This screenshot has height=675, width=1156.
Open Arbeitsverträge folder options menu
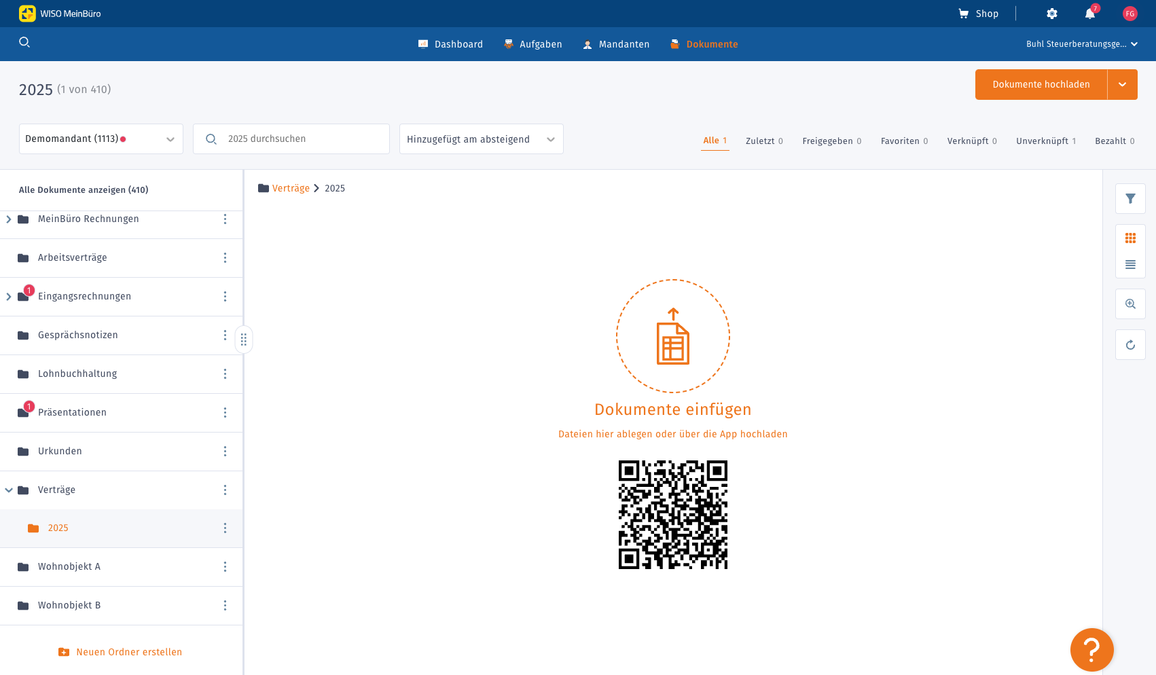coord(225,257)
